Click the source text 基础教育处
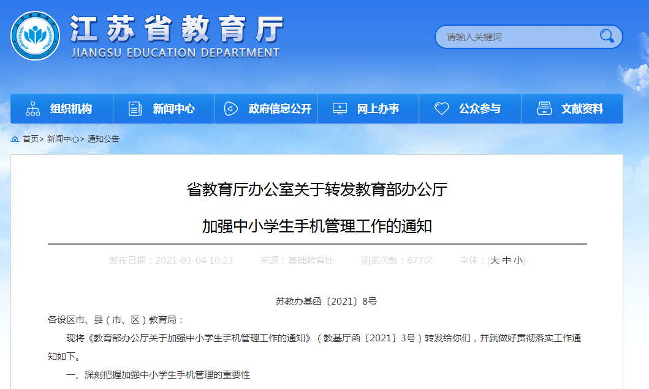The width and height of the screenshot is (649, 389). tap(311, 261)
